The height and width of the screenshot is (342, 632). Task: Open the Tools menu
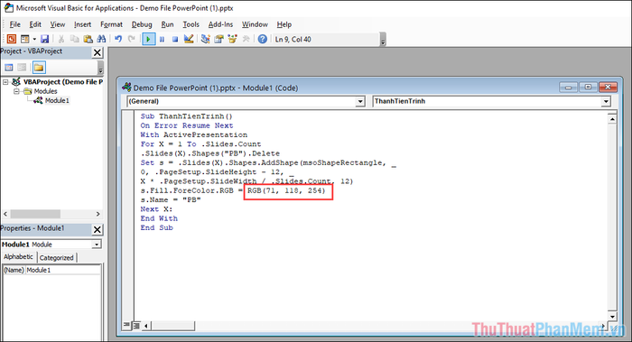(x=191, y=24)
